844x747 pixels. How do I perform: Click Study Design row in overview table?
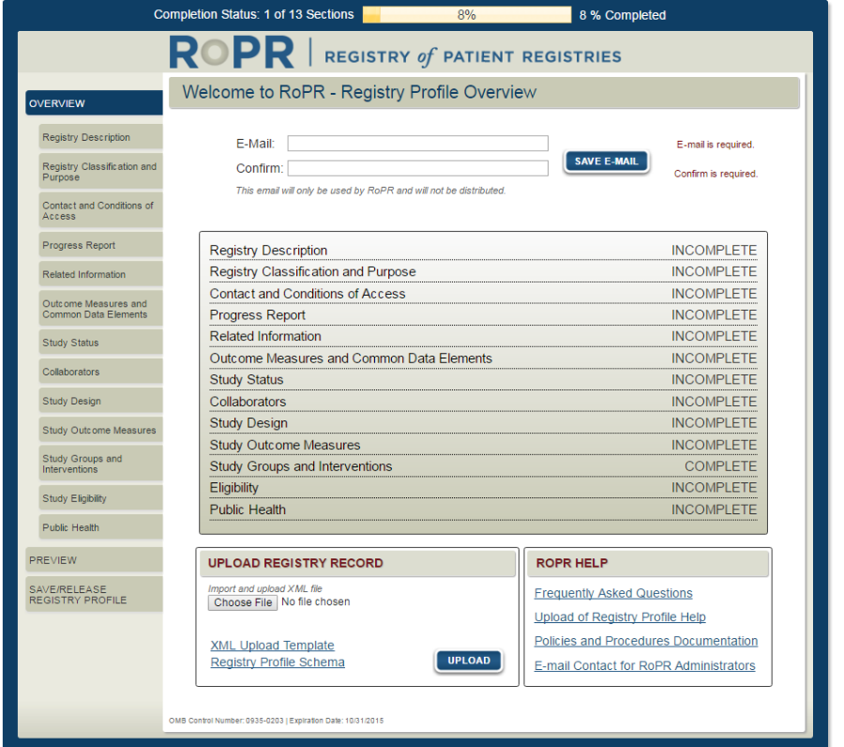tap(483, 423)
